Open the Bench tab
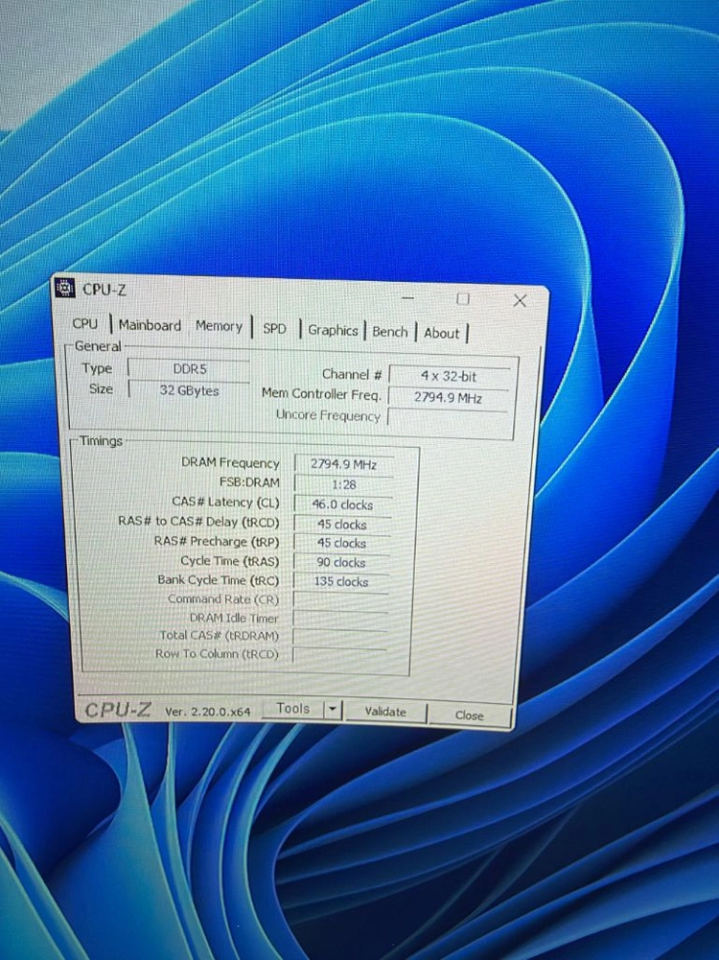This screenshot has width=719, height=960. pos(390,332)
